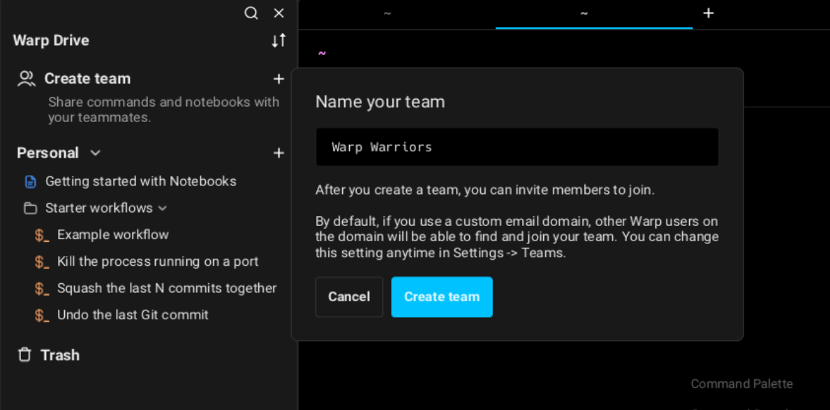Click the Name your team title
Screen dimensions: 830x410
tap(380, 102)
